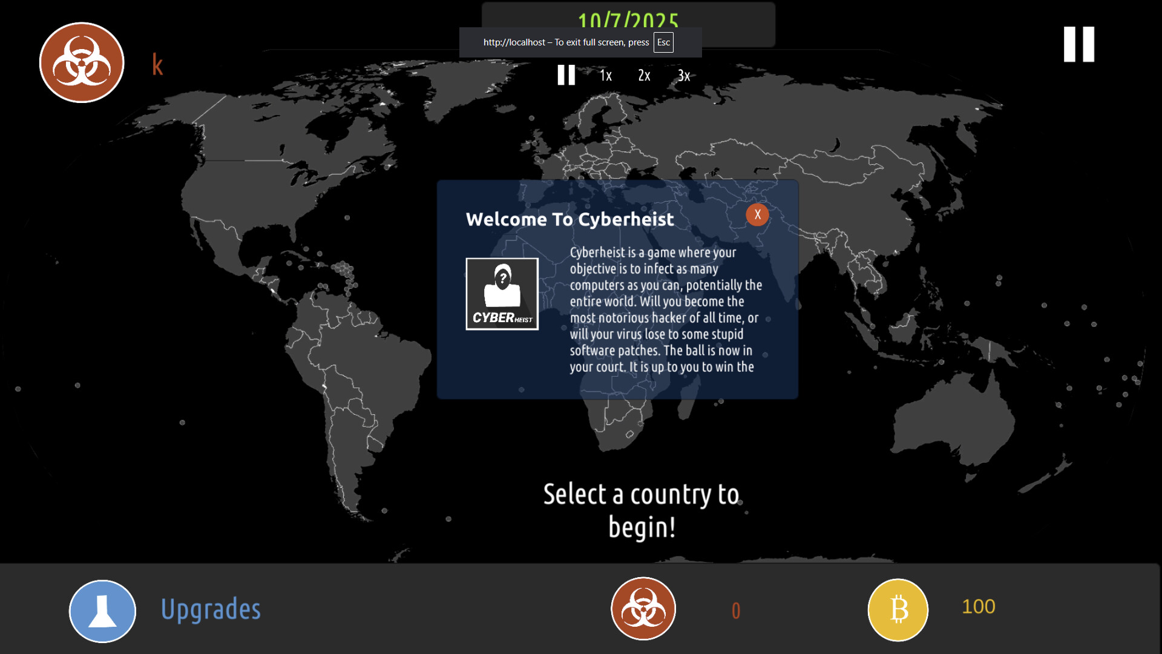Click the date display showing 10/7/2025

[x=629, y=18]
